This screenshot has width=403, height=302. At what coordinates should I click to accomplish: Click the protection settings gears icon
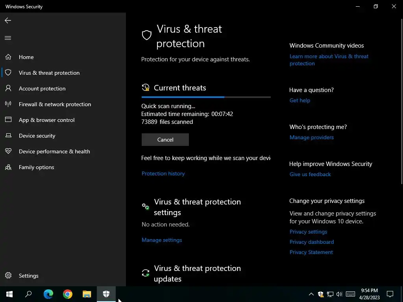click(x=146, y=206)
